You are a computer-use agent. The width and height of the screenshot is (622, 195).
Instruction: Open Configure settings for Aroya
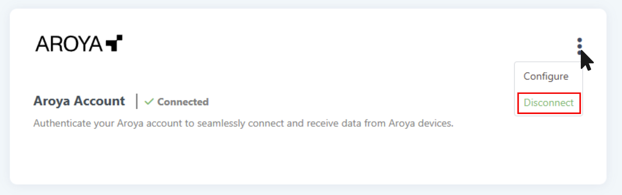click(546, 77)
